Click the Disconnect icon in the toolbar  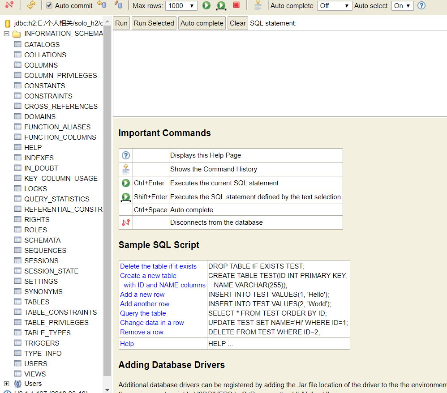point(9,5)
